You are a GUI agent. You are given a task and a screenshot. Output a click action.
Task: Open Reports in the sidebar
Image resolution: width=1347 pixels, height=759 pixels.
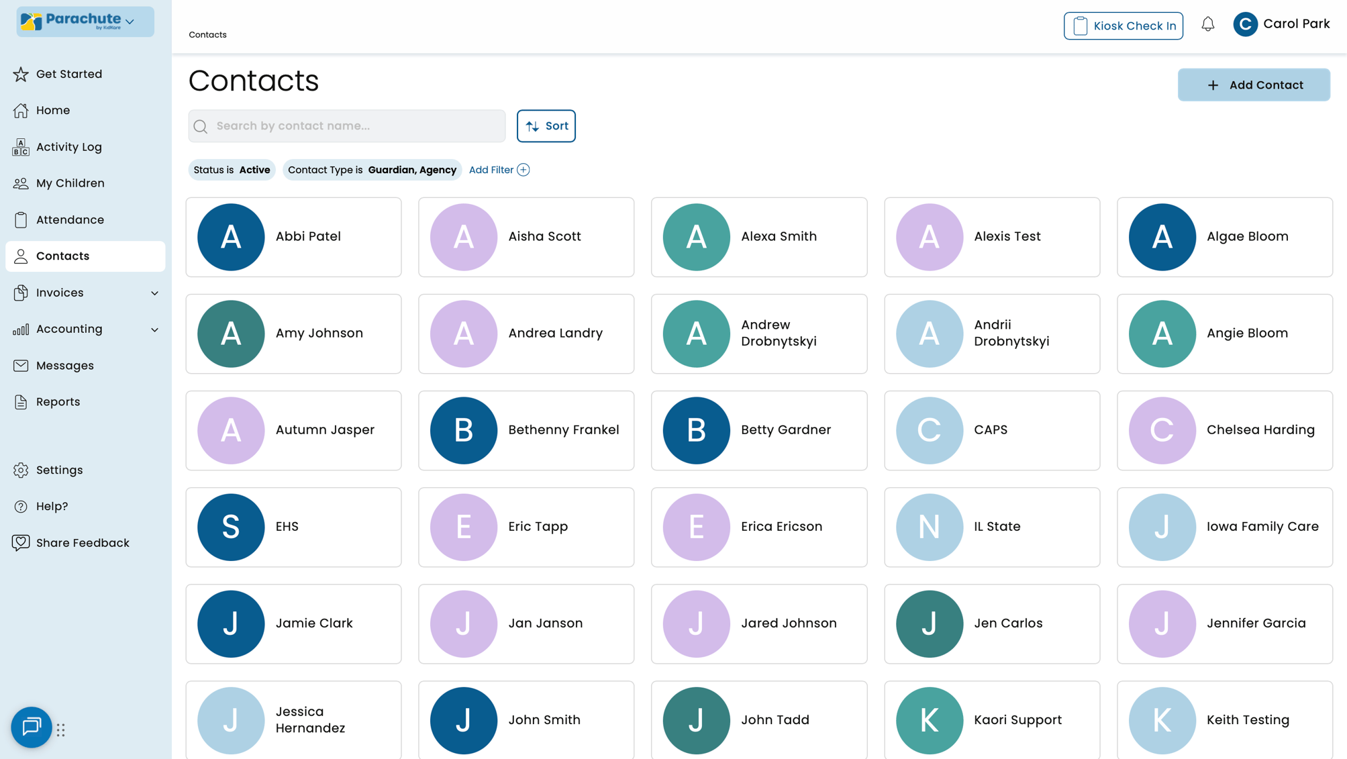[85, 402]
